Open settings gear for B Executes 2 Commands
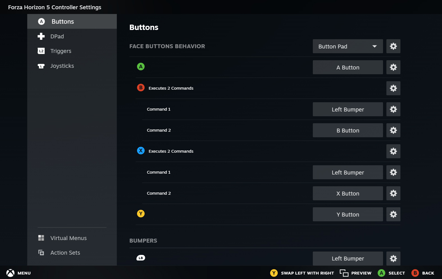The height and width of the screenshot is (279, 442). tap(393, 88)
